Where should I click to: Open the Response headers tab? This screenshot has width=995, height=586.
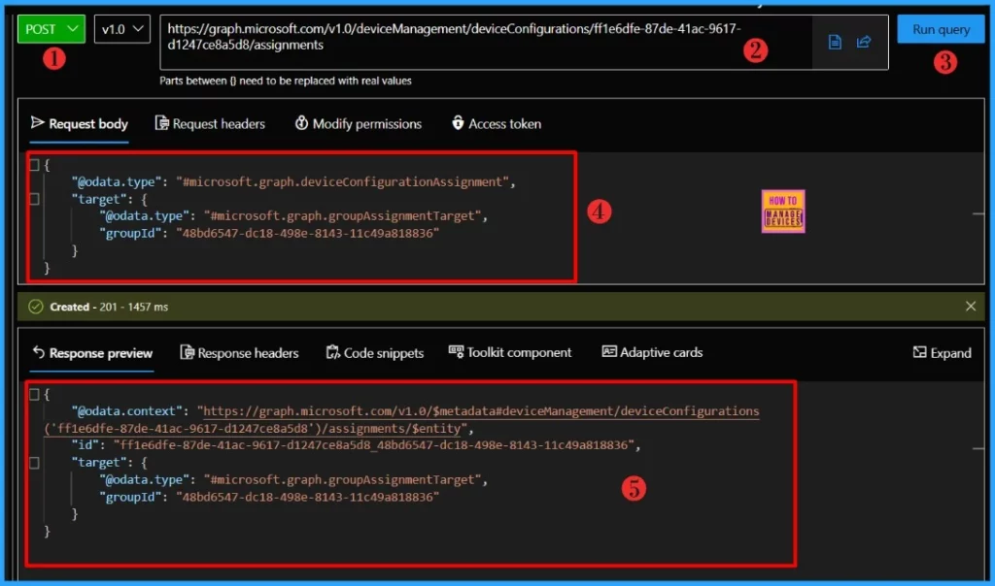(239, 353)
